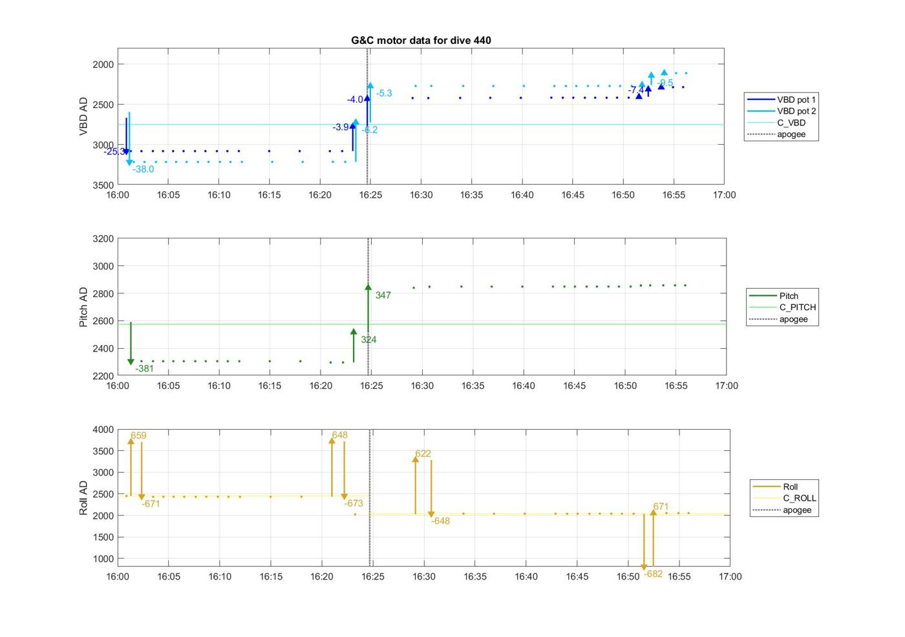The width and height of the screenshot is (905, 637).
Task: Click "apogee" in the Pitch plot legend
Action: tap(779, 319)
